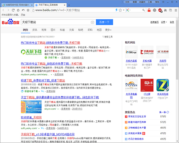Click the blue 百度一下 search button
Viewport: 179px width, 143px height.
coord(105,22)
